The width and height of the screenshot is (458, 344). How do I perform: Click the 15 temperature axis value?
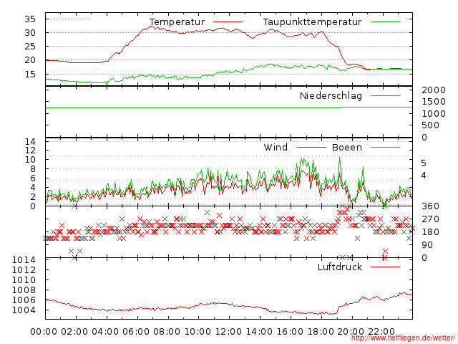(30, 75)
